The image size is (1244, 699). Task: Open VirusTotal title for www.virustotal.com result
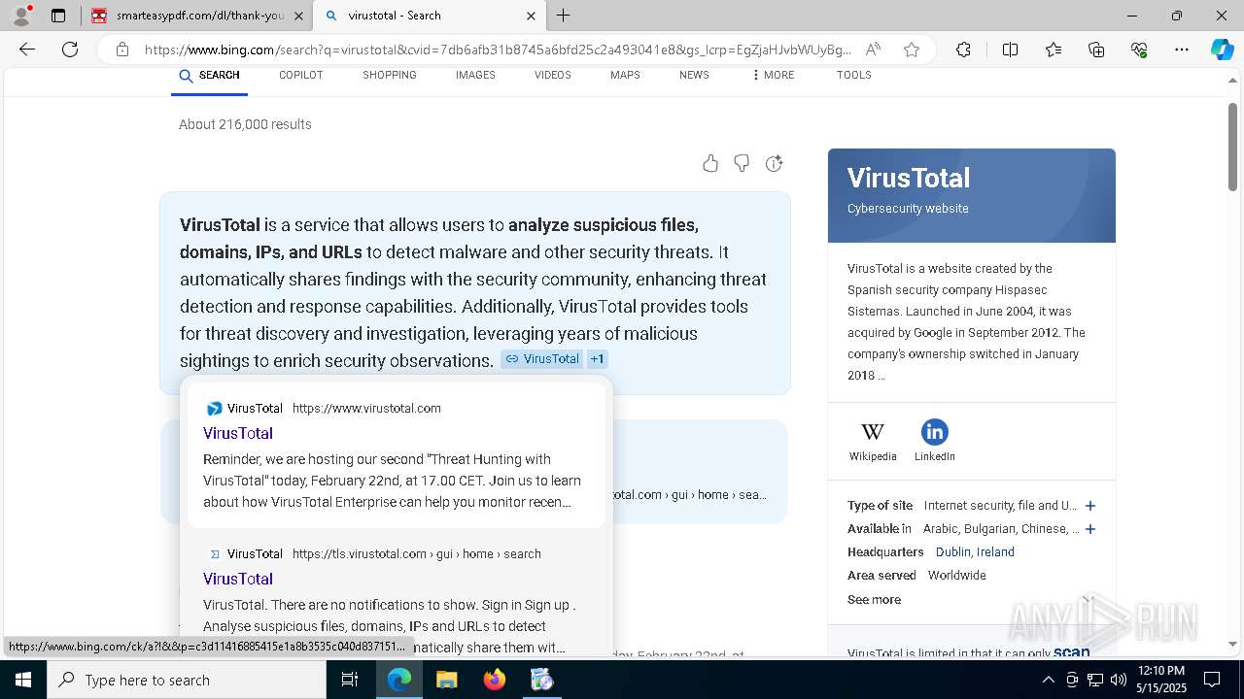[x=238, y=434]
